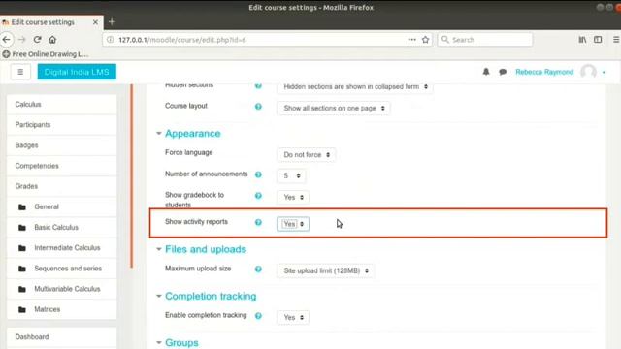Open the notifications bell
Screen dimensions: 621x349
pyautogui.click(x=486, y=72)
